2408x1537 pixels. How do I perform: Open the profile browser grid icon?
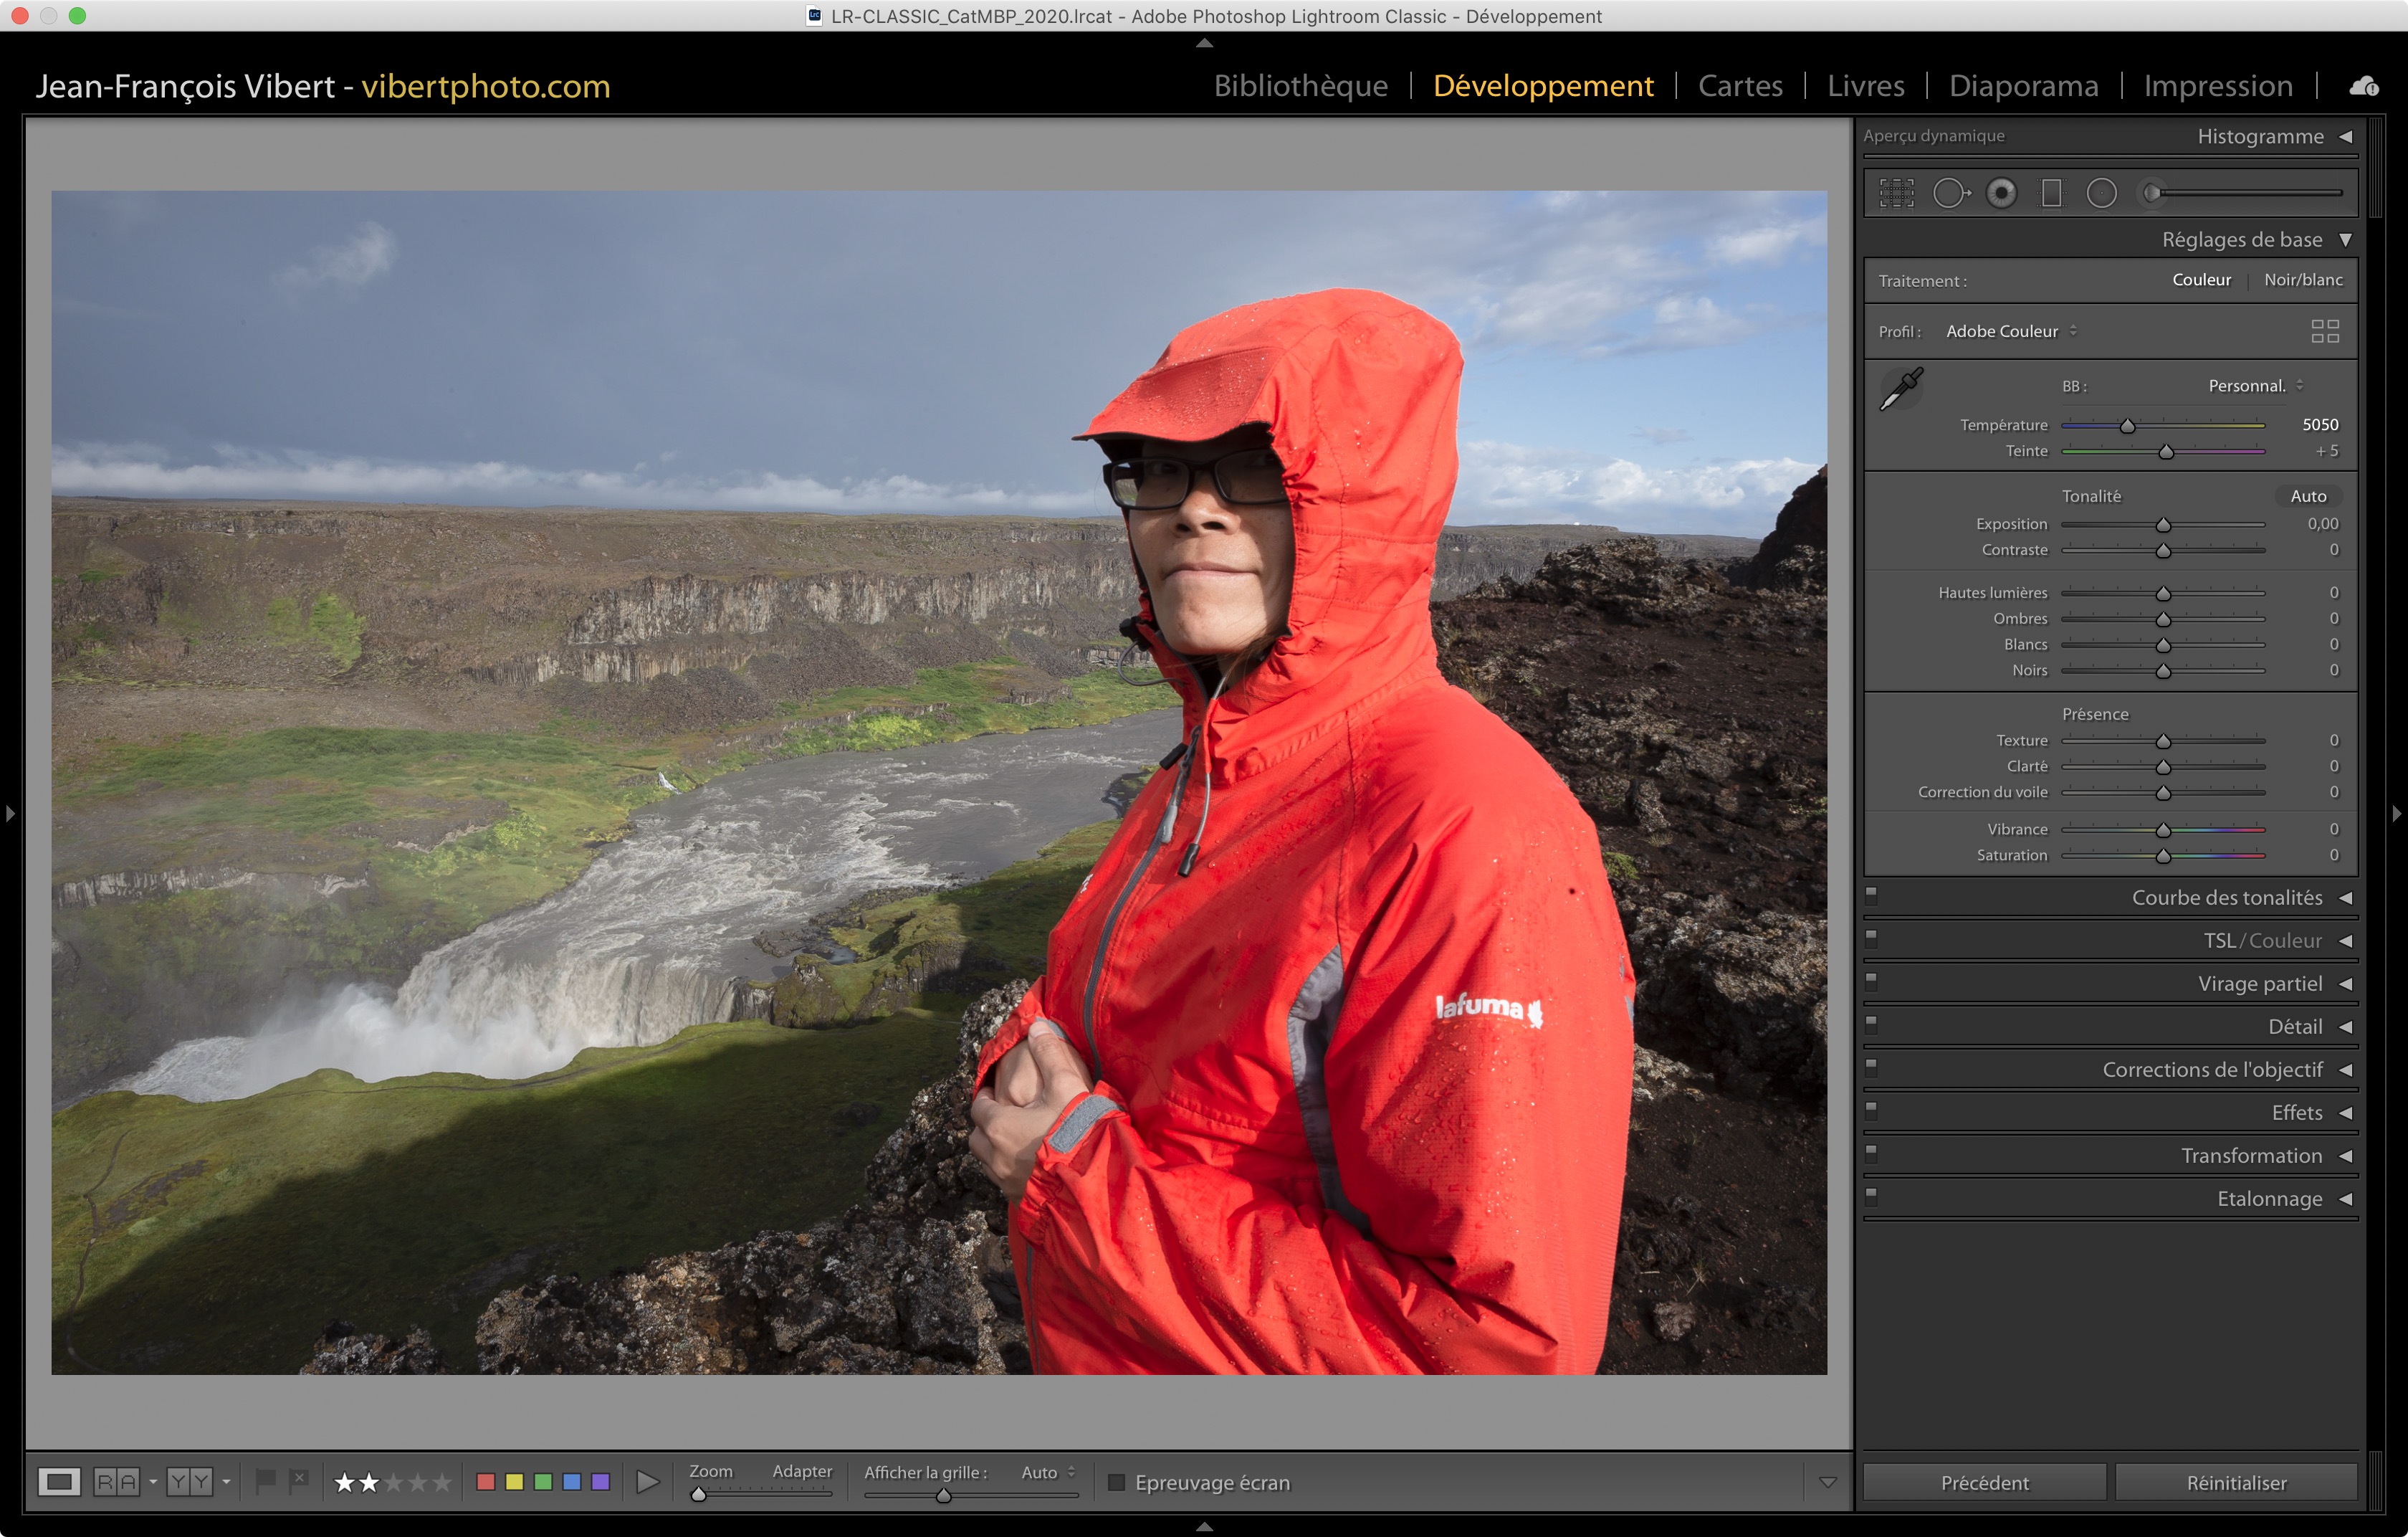[2325, 331]
